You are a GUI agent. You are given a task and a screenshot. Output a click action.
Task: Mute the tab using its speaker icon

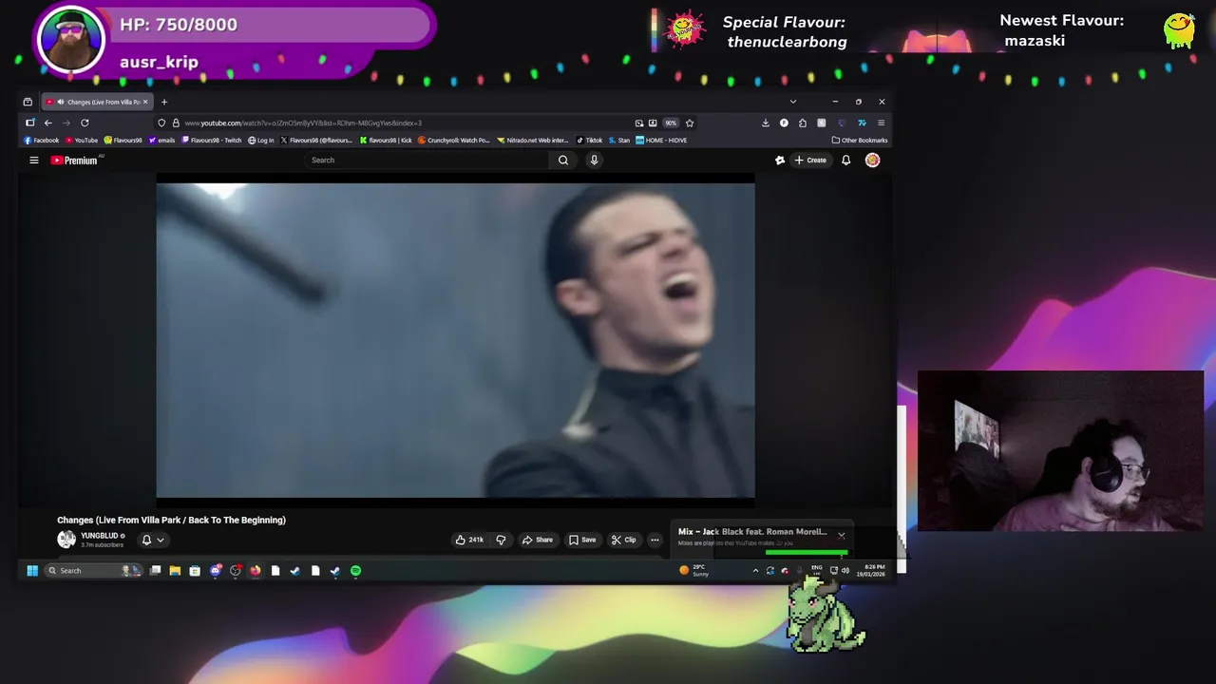(61, 102)
